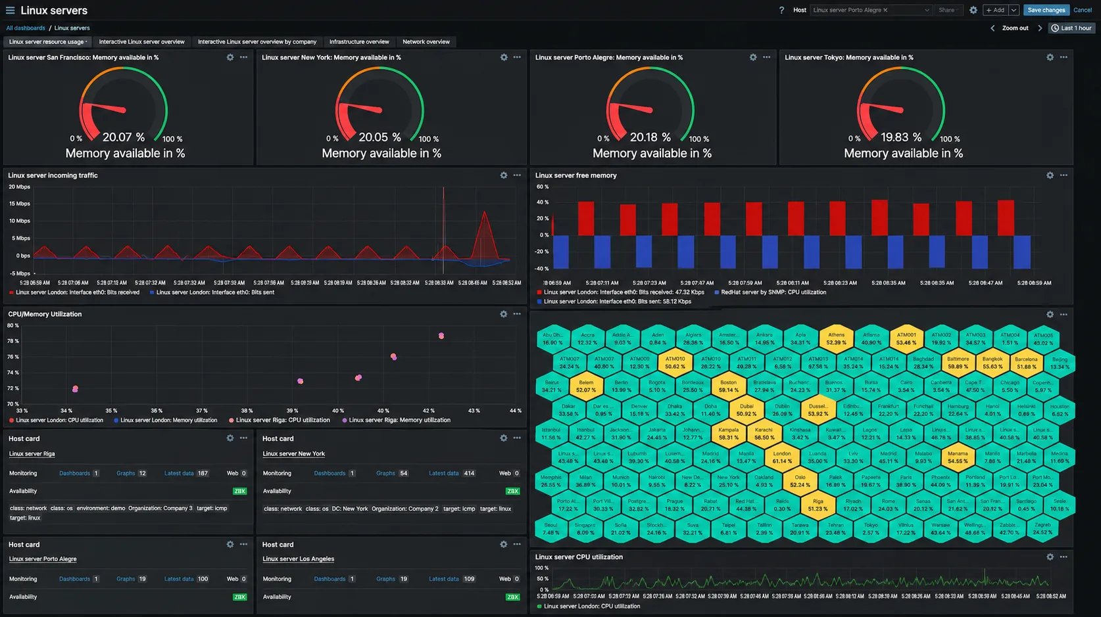Open incoming traffic widget ellipsis menu
The image size is (1101, 617).
pos(517,175)
